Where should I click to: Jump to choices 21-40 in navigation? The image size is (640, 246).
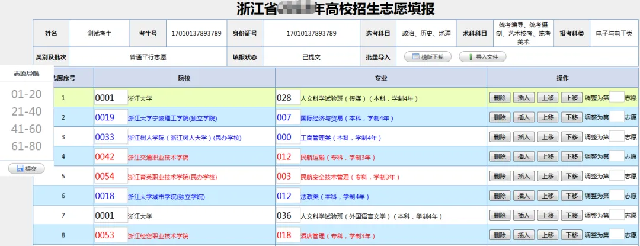tap(27, 111)
